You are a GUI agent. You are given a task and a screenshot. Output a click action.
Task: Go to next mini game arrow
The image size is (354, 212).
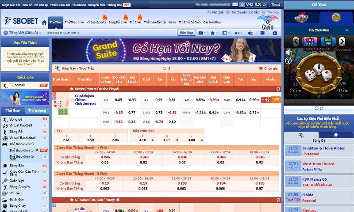(x=342, y=42)
